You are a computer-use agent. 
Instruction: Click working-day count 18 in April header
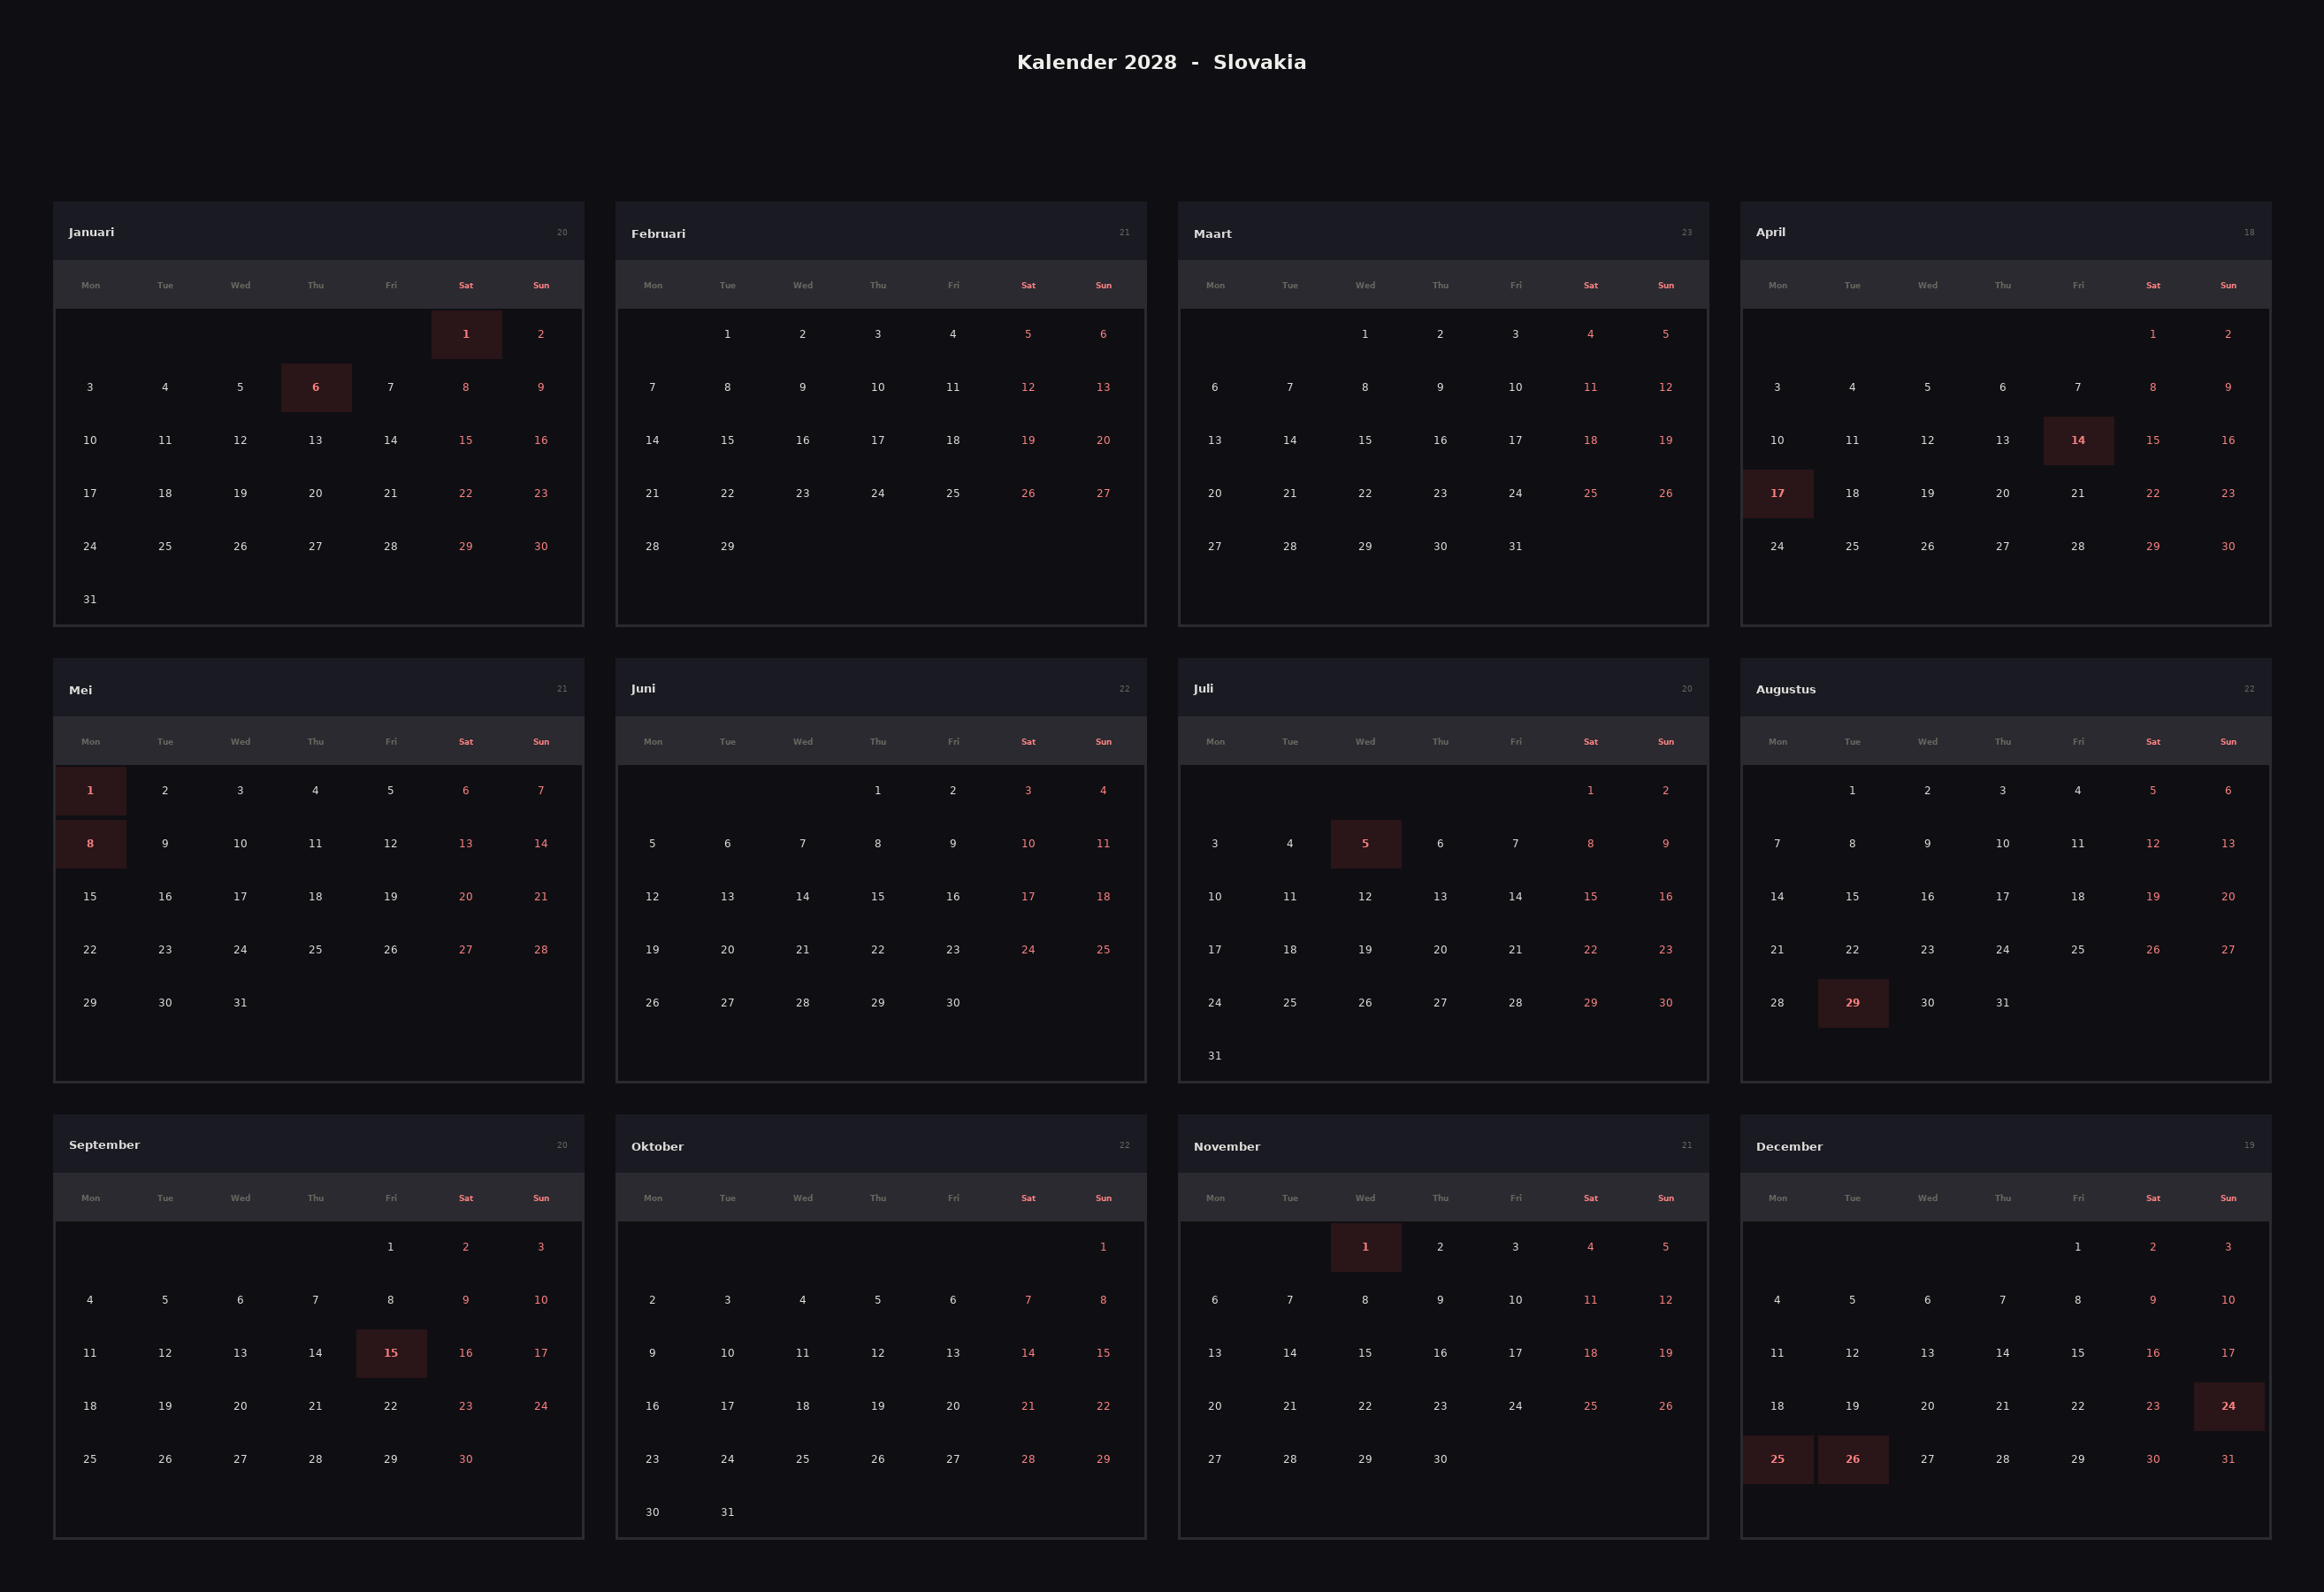click(x=2249, y=232)
